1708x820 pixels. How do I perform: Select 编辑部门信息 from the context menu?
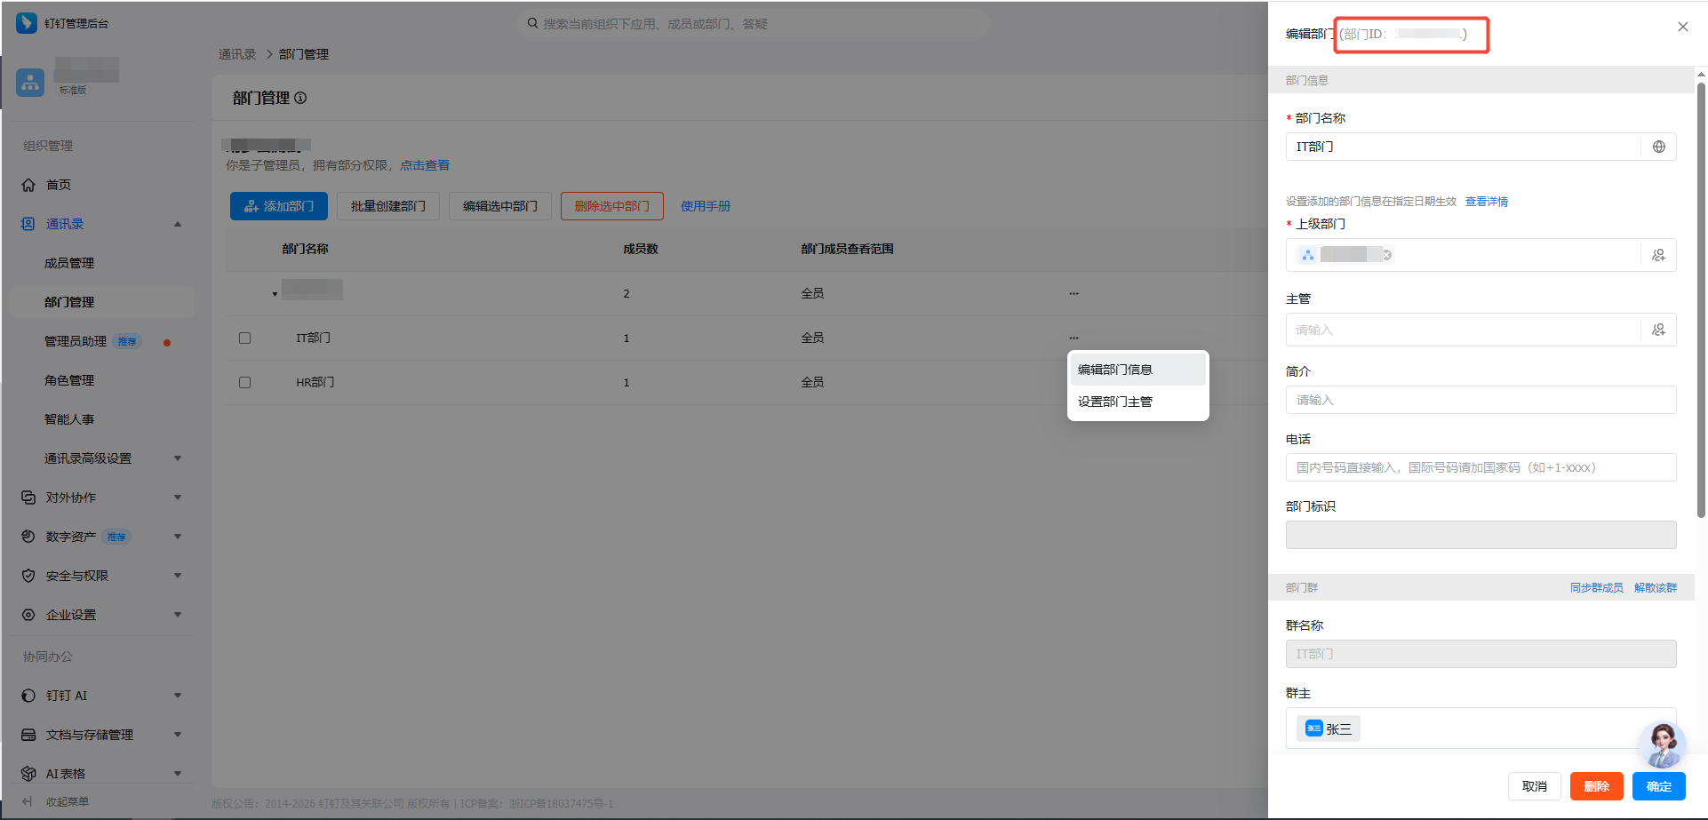1137,370
